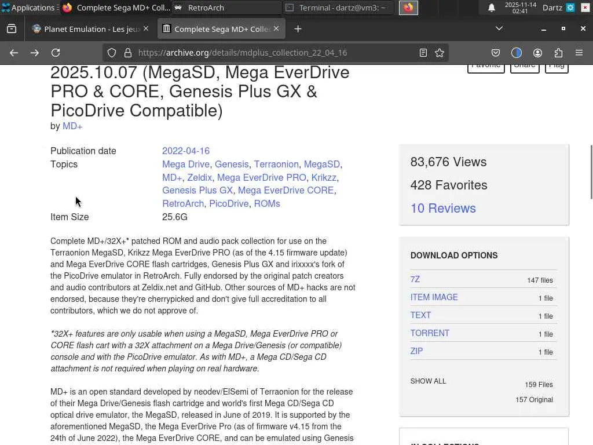This screenshot has height=445, width=593.
Task: Go forward to the next page
Action: tap(35, 53)
